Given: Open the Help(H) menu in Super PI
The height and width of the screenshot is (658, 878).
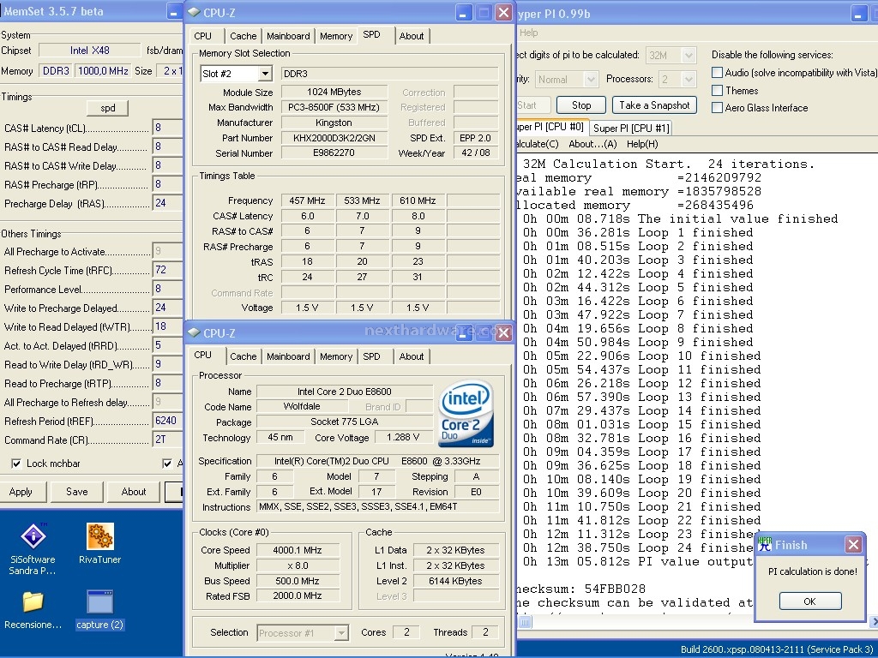Looking at the screenshot, I should [642, 144].
